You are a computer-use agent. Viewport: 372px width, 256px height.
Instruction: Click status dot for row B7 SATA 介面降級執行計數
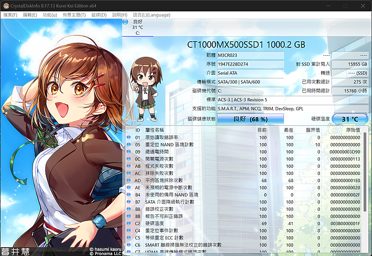pyautogui.click(x=129, y=202)
